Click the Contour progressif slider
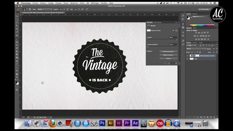This screenshot has width=233, height=131. (162, 47)
